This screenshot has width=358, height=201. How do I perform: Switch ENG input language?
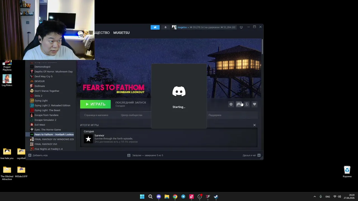pos(328,197)
